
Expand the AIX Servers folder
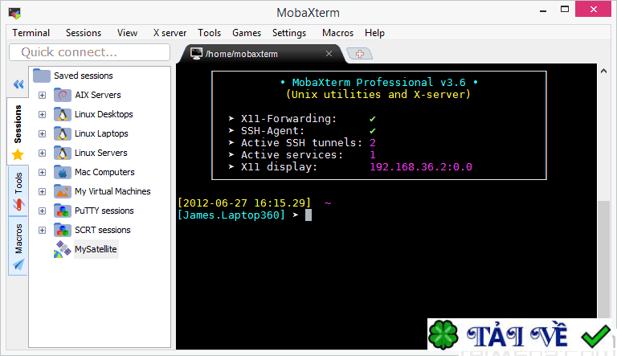point(42,95)
